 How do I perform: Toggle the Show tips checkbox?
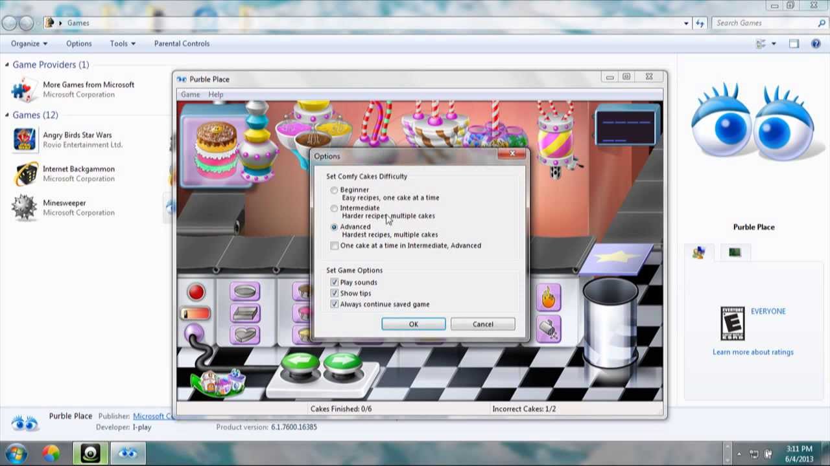(334, 294)
